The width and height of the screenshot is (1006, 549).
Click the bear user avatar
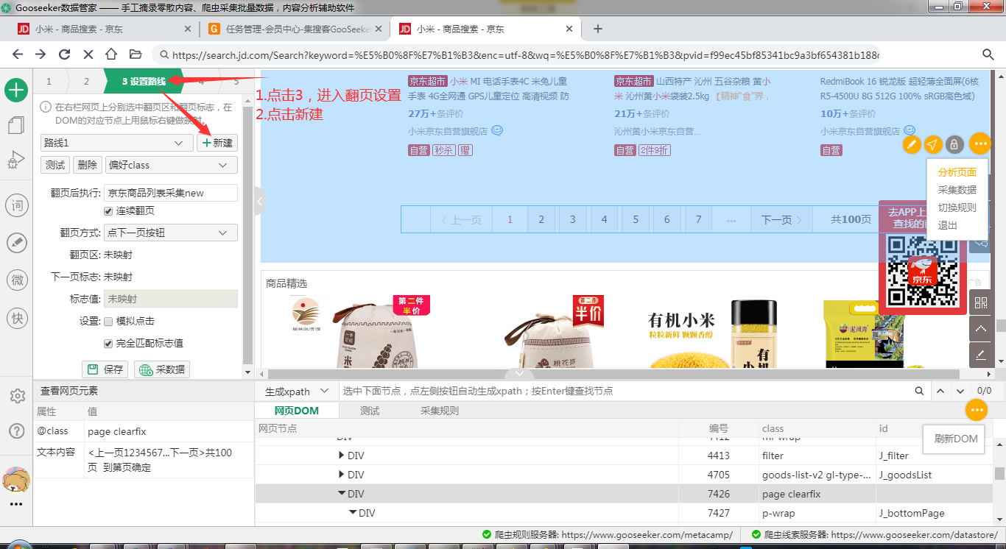[16, 480]
